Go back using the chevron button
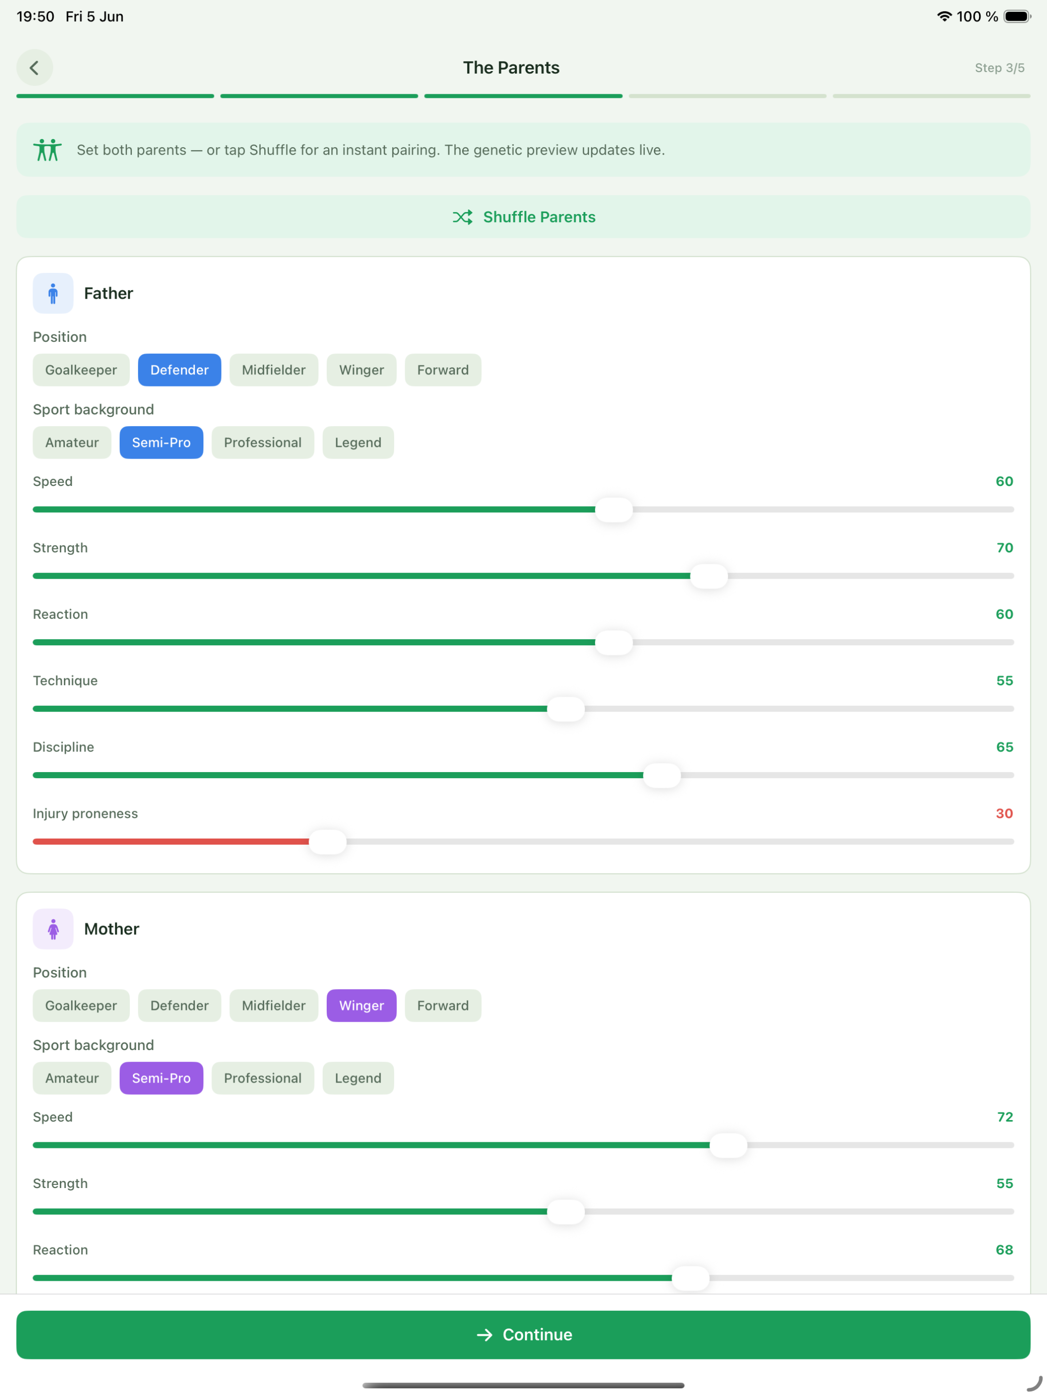Viewport: 1047px width, 1396px height. 34,67
